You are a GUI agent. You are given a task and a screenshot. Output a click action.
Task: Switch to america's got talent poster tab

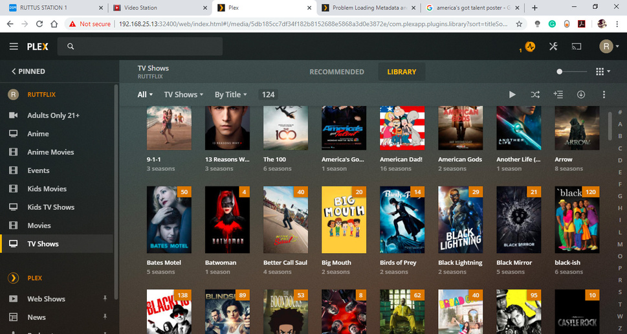pyautogui.click(x=472, y=8)
